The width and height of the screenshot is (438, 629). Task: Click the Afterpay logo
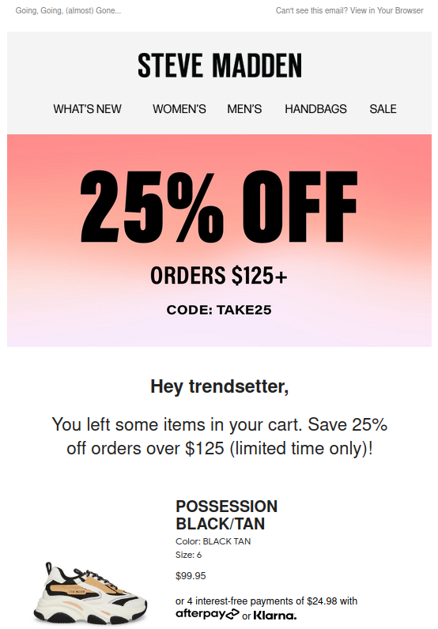207,614
